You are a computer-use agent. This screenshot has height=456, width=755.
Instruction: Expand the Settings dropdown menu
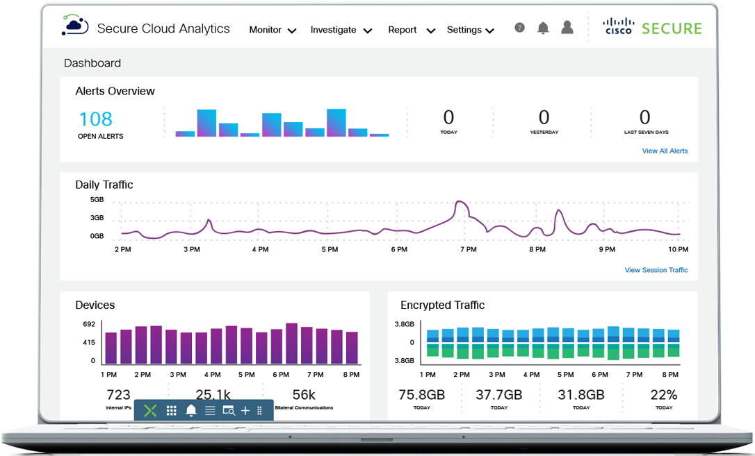click(470, 30)
